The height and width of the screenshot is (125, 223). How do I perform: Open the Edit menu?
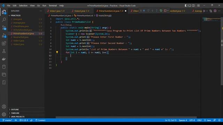pyautogui.click(x=15, y=6)
